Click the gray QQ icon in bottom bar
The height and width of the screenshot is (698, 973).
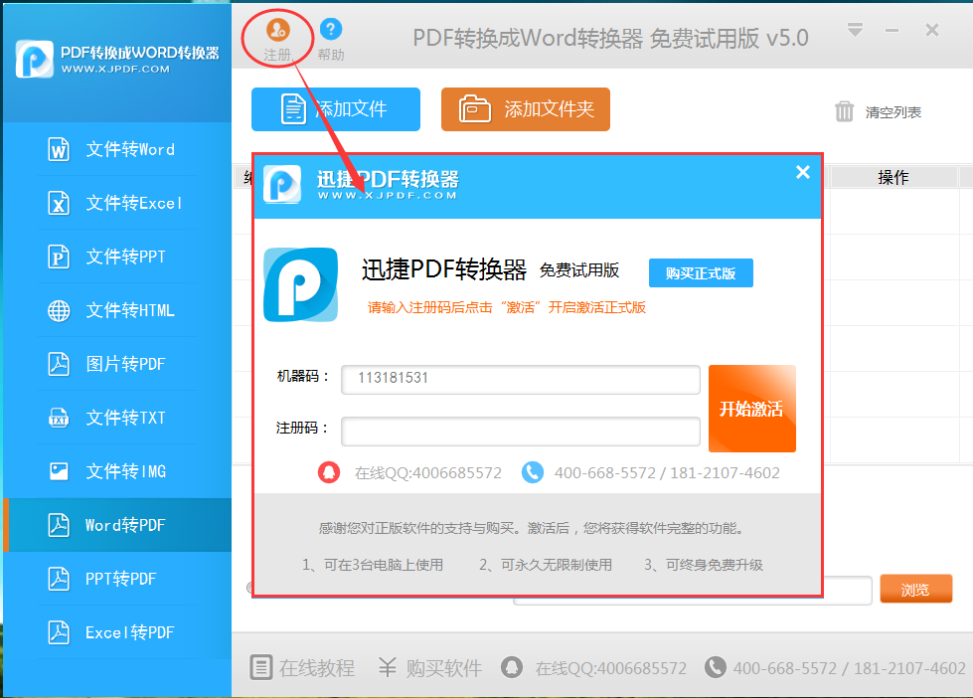click(x=512, y=667)
